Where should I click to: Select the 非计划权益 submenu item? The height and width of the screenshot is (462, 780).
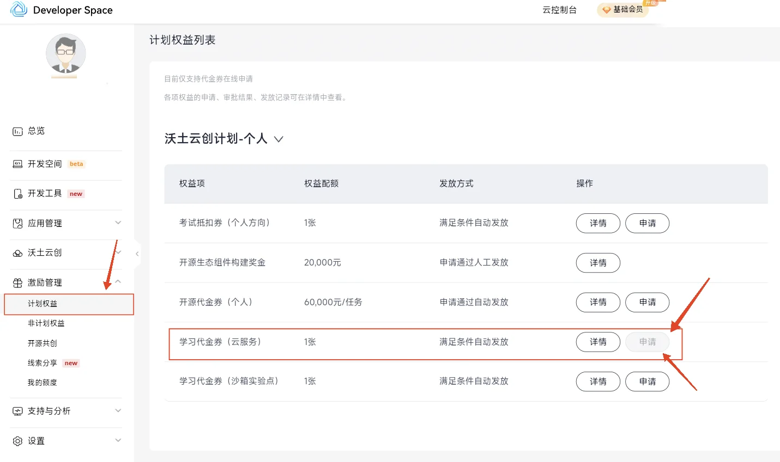coord(46,323)
